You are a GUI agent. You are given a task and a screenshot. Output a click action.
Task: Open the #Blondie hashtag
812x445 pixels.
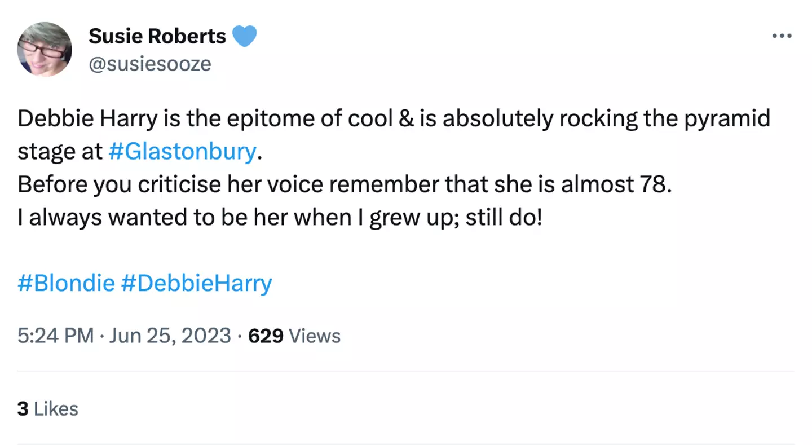(x=66, y=283)
